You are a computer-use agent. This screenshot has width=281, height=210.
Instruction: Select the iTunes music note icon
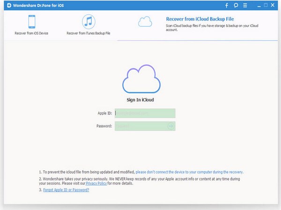[89, 21]
